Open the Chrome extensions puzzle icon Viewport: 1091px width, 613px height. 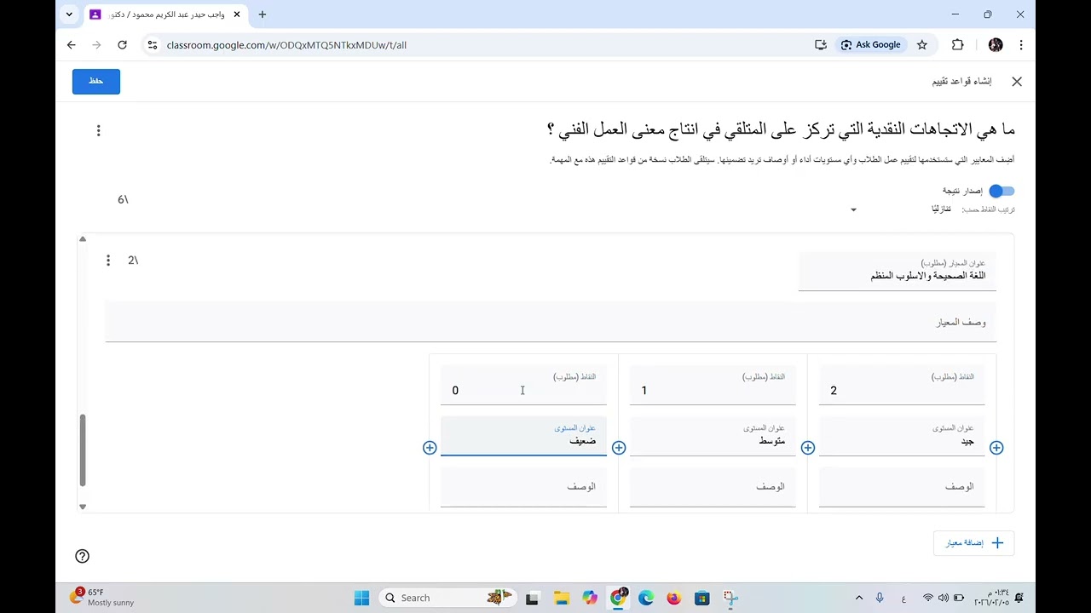pos(957,45)
